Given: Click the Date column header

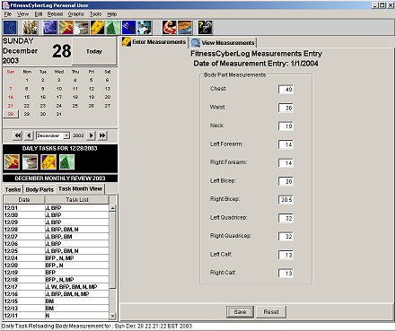Looking at the screenshot, I should click(x=24, y=200).
